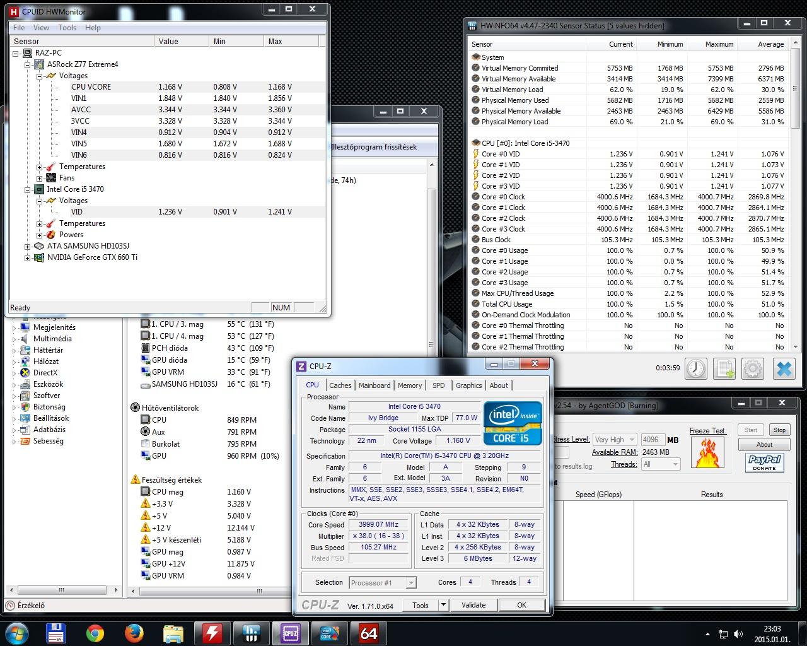The width and height of the screenshot is (807, 646).
Task: Switch to Memory tab in CPU-Z
Action: point(410,385)
